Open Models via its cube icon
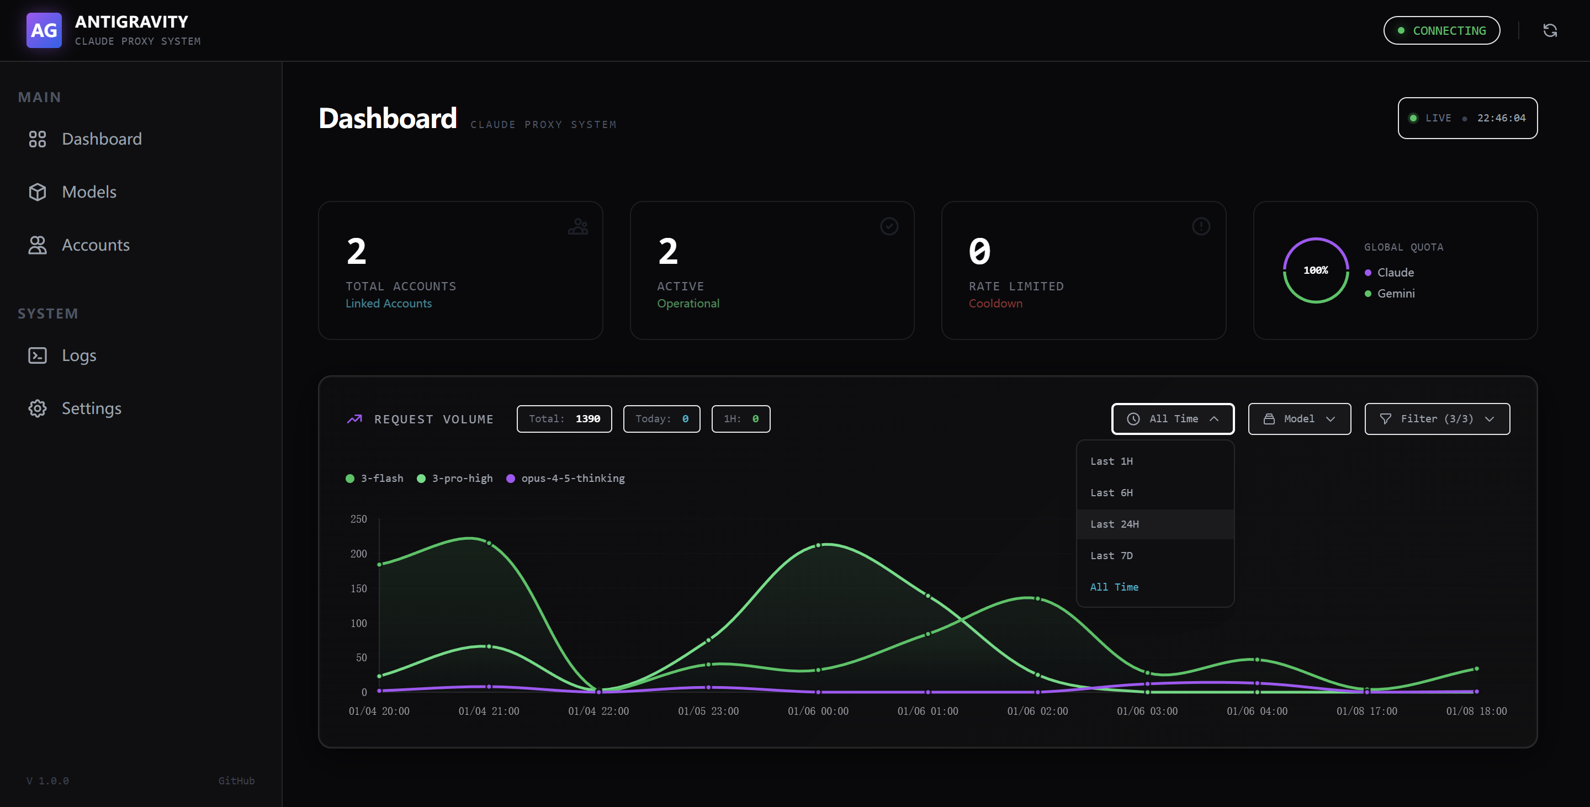This screenshot has height=807, width=1590. click(x=37, y=192)
